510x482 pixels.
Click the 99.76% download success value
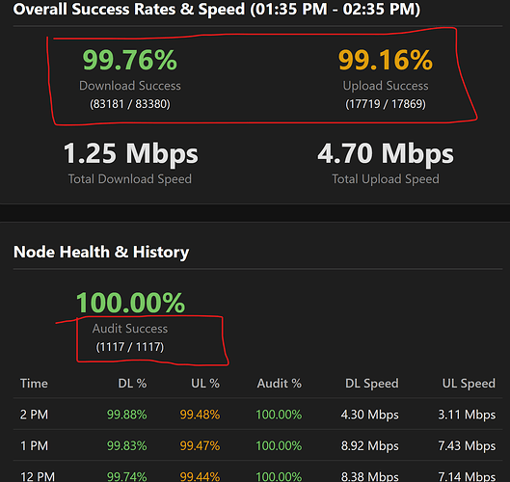pyautogui.click(x=130, y=60)
